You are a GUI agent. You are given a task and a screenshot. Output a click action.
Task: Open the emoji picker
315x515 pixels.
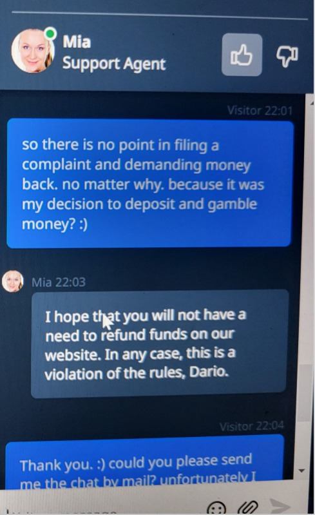click(216, 508)
